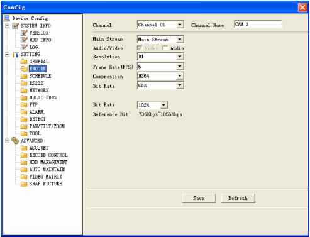Select the RECORD CONTROL tree item

point(48,155)
